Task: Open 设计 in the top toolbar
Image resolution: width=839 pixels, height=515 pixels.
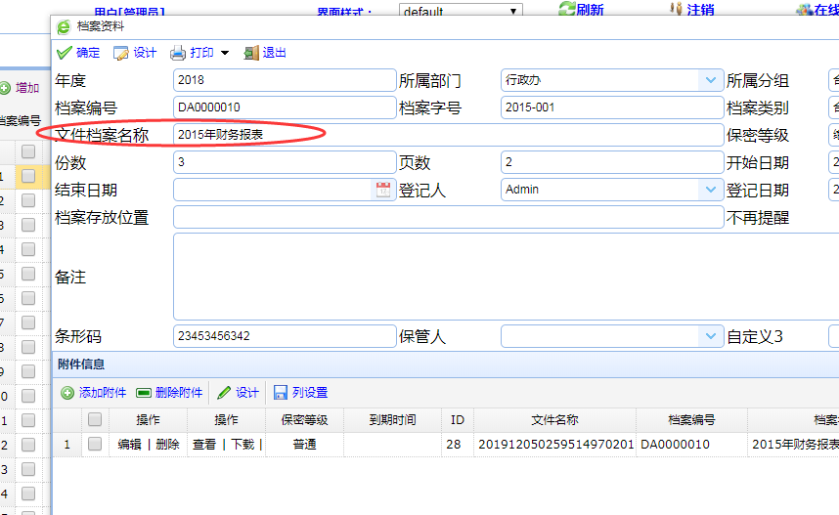Action: tap(121, 53)
